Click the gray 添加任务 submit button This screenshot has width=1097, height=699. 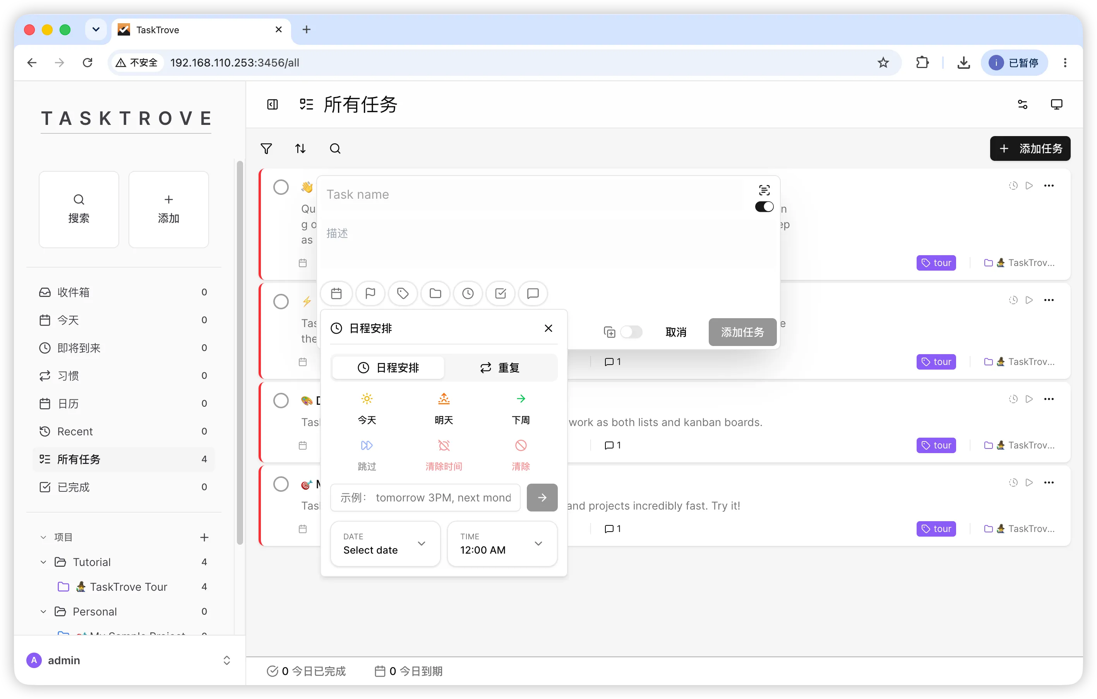[742, 332]
